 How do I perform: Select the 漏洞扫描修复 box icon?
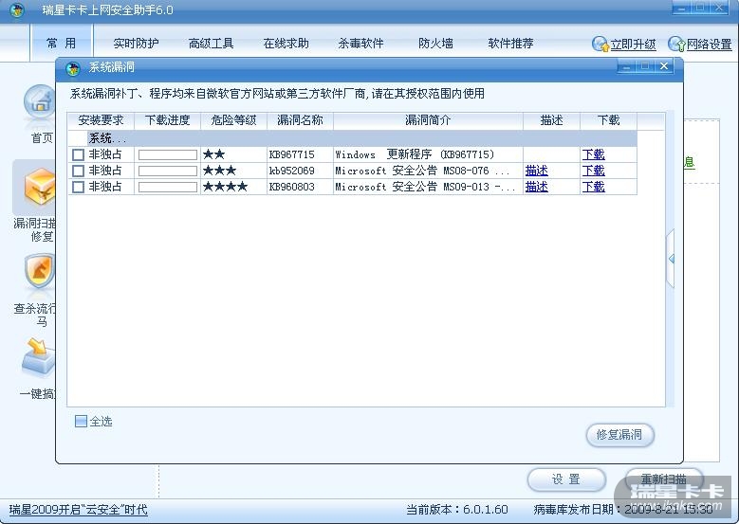pyautogui.click(x=40, y=187)
